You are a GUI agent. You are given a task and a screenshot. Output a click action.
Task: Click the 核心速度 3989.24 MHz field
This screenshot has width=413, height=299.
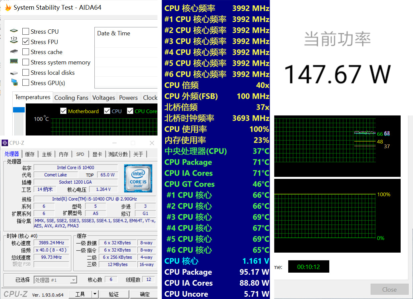coord(51,243)
